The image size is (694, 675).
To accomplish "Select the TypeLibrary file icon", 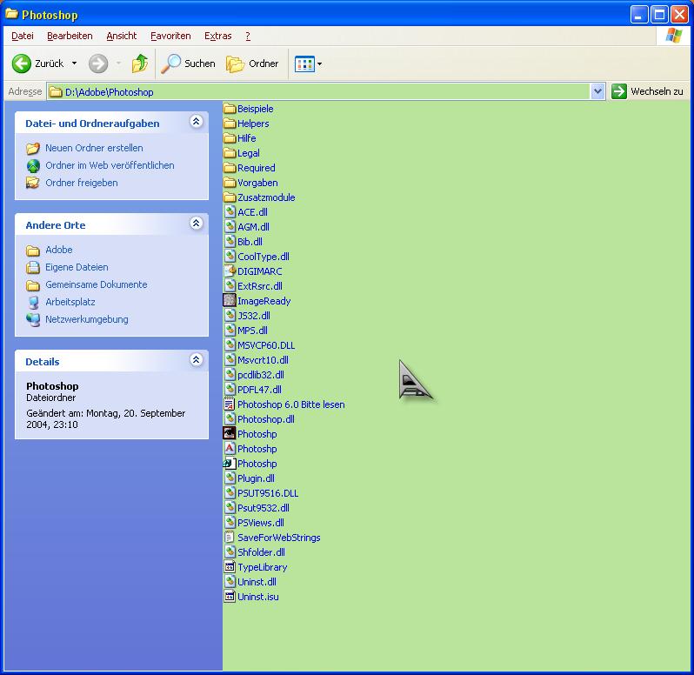I will pyautogui.click(x=230, y=566).
